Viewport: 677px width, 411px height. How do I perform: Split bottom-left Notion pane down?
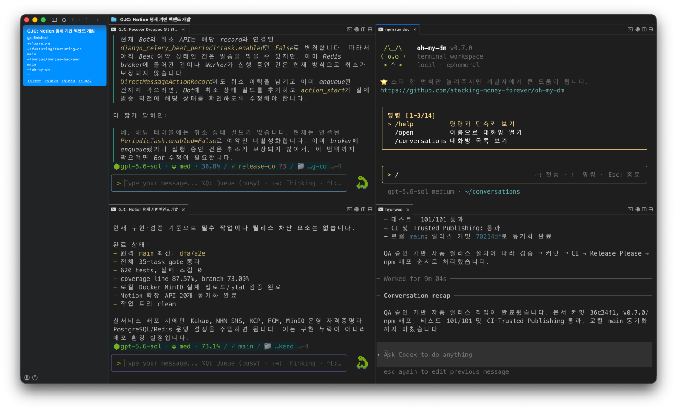tap(370, 210)
